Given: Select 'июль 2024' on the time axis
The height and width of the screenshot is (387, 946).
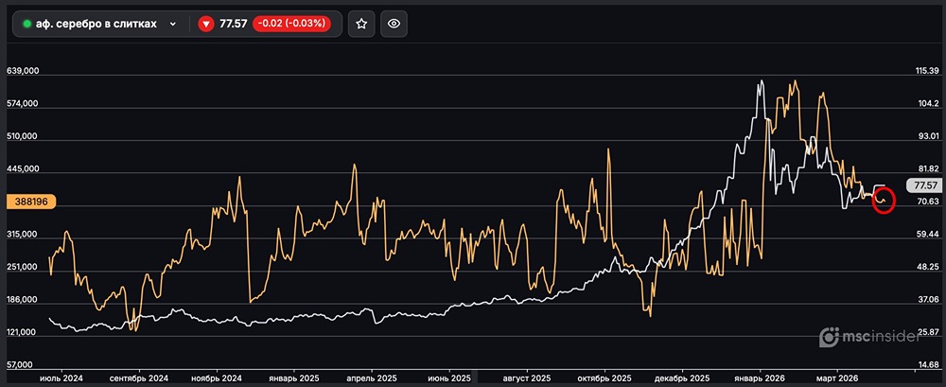Looking at the screenshot, I should [x=61, y=378].
